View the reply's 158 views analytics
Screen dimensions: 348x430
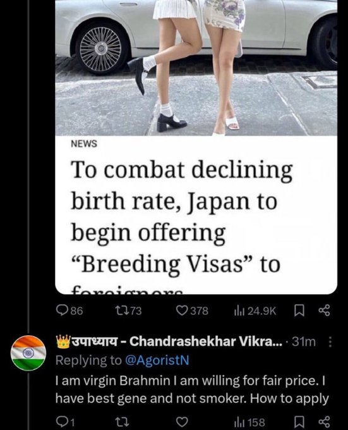pos(249,422)
